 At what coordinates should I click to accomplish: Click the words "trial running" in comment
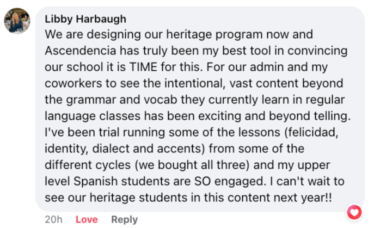132,132
